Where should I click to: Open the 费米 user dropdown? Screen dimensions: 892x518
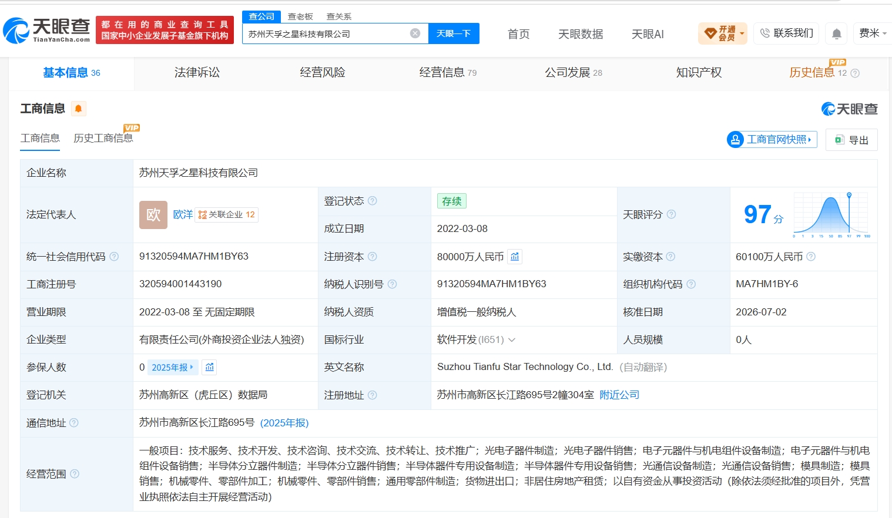(873, 33)
